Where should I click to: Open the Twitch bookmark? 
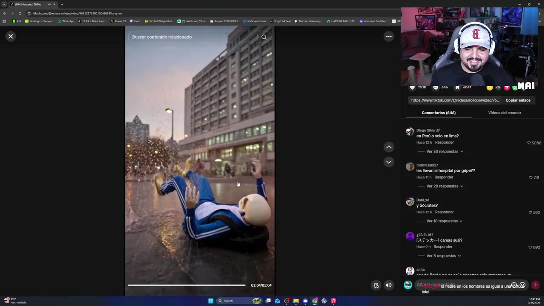[x=136, y=21]
